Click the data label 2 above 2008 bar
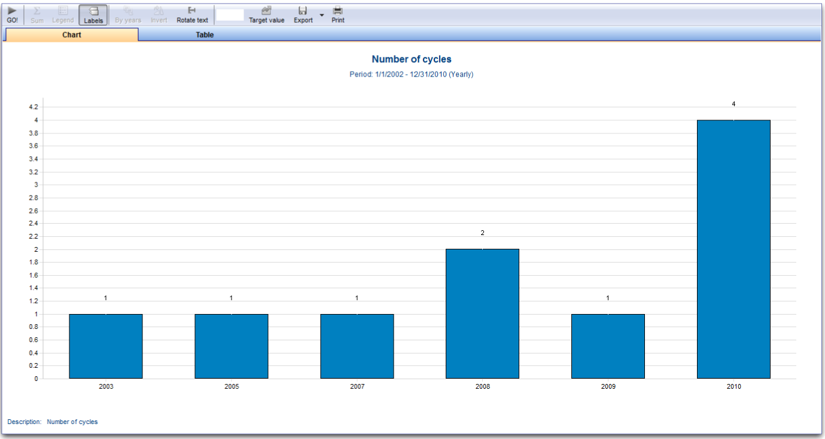 pyautogui.click(x=482, y=233)
